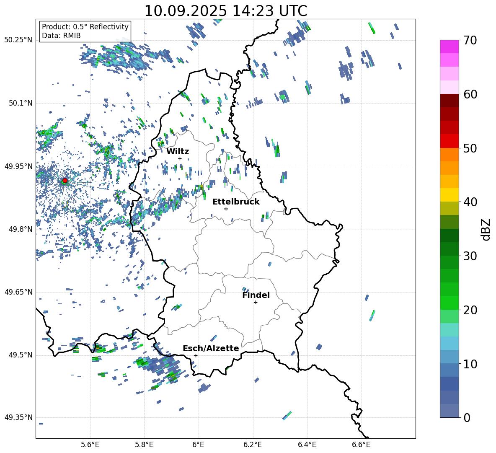Click the Esch/Alzette station cross marker
The width and height of the screenshot is (496, 453).
(196, 355)
